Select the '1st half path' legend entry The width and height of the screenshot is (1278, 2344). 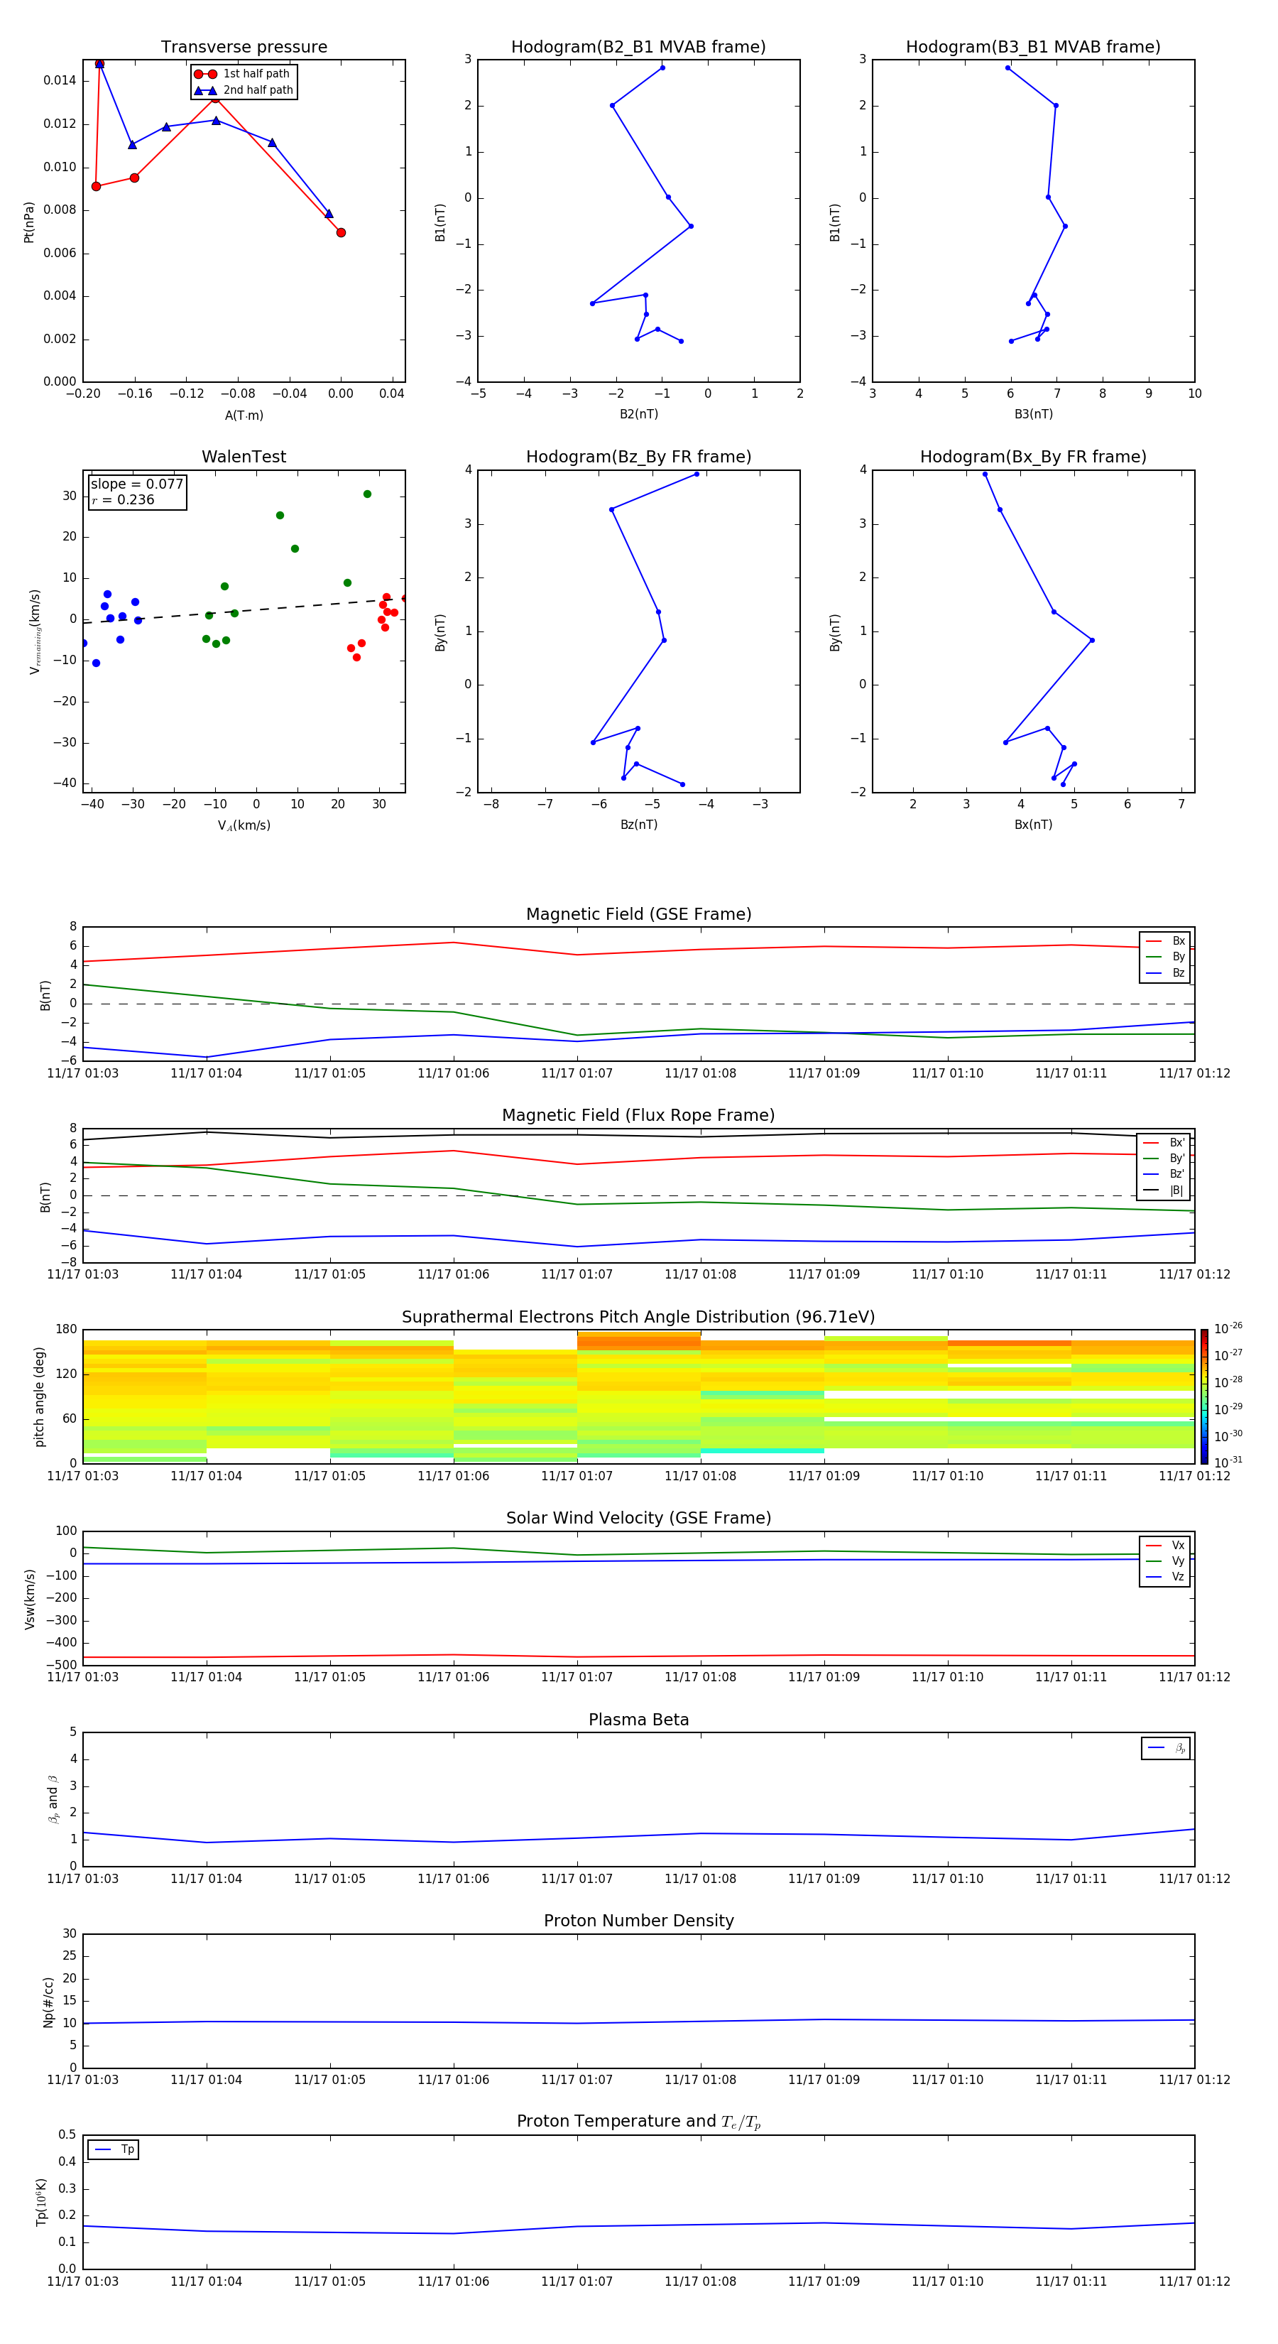pos(242,74)
